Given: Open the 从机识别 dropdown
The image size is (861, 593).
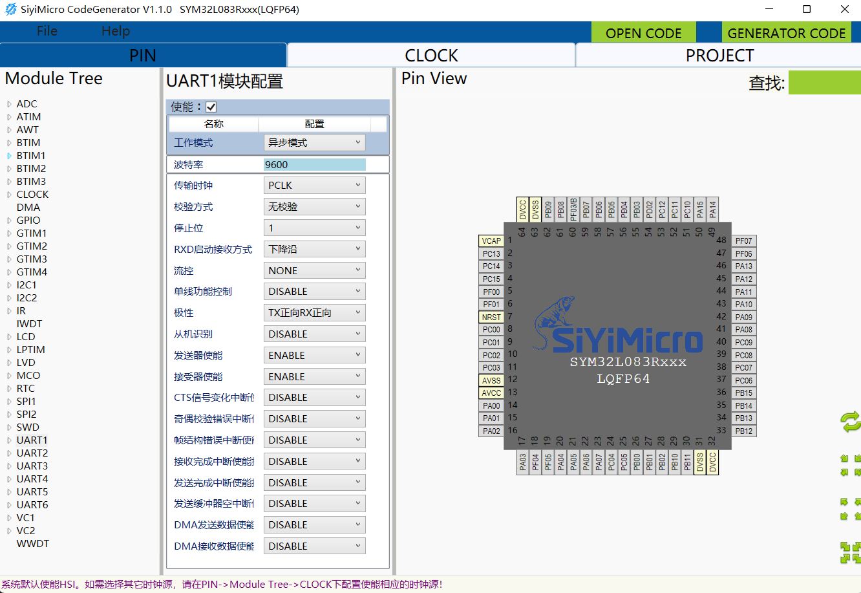Looking at the screenshot, I should 315,334.
